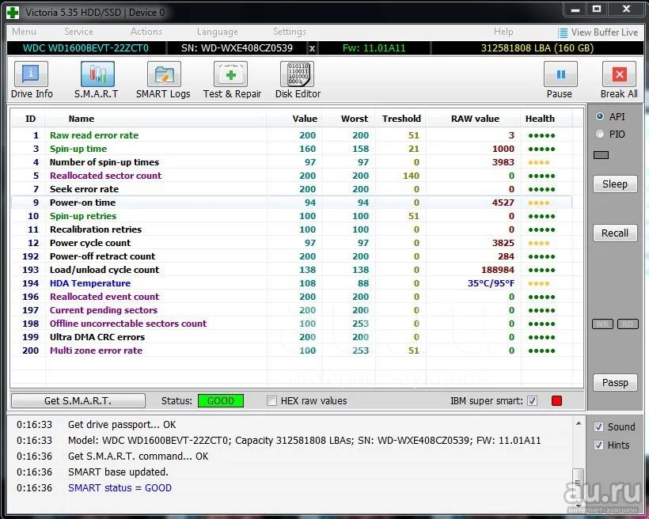649x519 pixels.
Task: Click the red indicator near IBM super smart
Action: point(556,400)
